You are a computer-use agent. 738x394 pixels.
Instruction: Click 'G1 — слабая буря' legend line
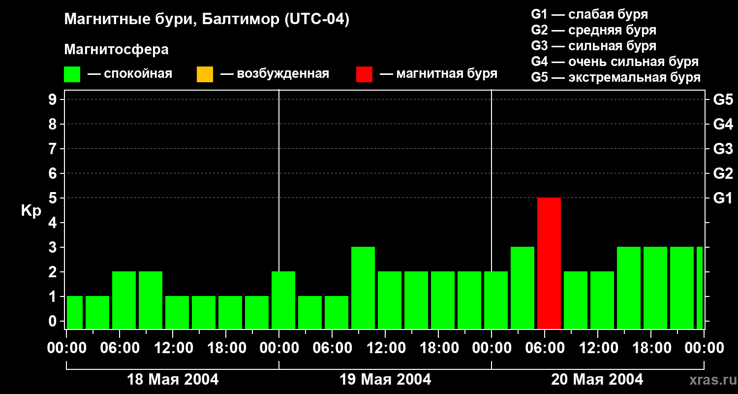(589, 14)
